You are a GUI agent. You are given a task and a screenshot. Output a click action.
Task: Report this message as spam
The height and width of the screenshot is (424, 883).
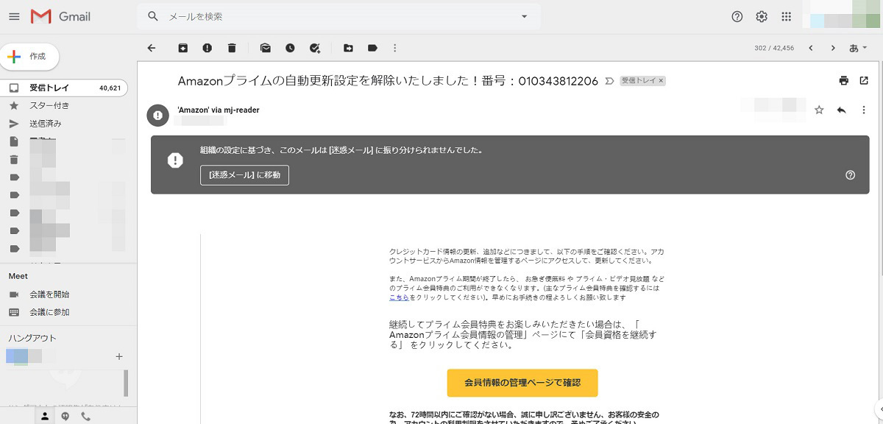[208, 48]
